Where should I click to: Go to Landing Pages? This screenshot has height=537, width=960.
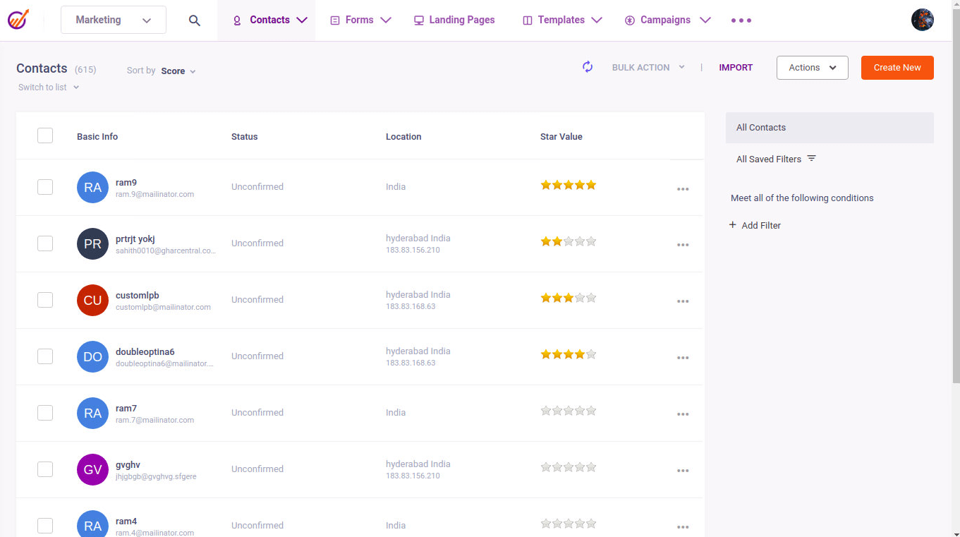pyautogui.click(x=454, y=20)
